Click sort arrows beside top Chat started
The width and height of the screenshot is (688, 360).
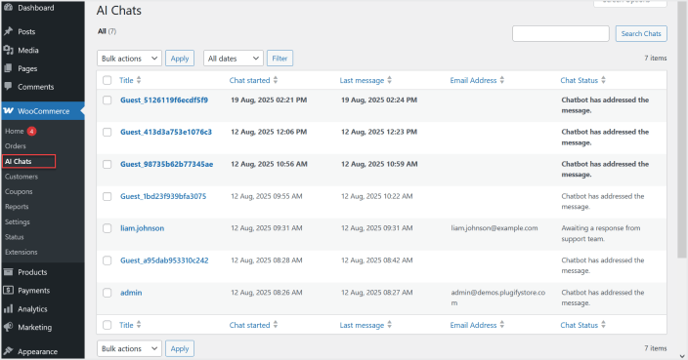(276, 80)
